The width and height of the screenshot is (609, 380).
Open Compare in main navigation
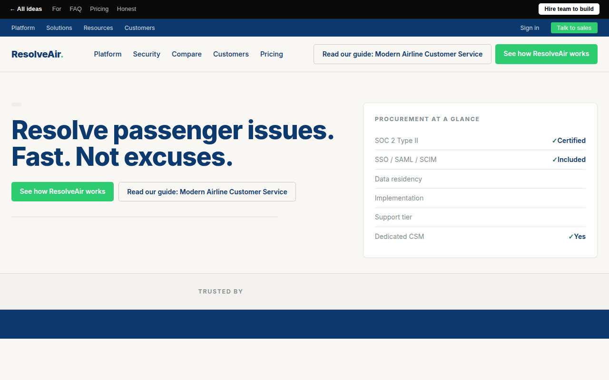click(187, 54)
